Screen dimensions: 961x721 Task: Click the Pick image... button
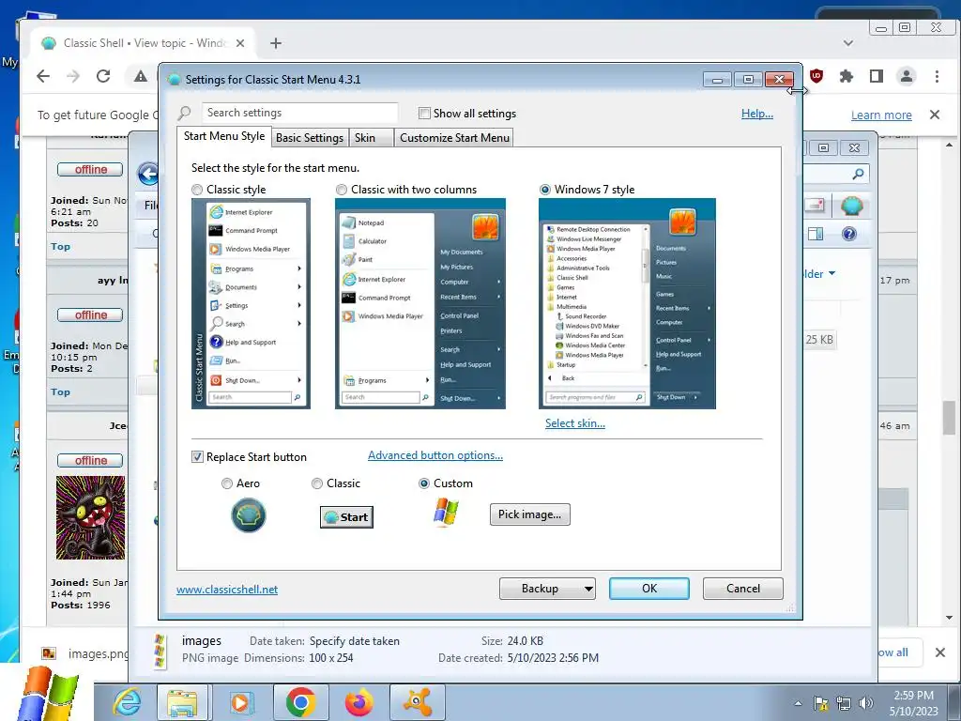(529, 514)
